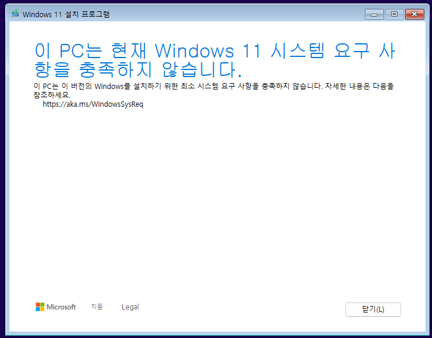Click the setup program title bar icon
432x338 pixels.
(x=15, y=14)
